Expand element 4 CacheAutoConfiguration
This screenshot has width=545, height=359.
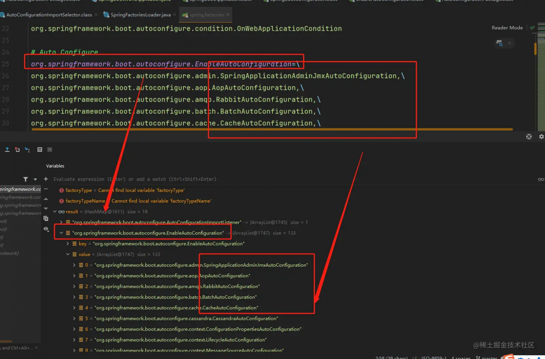(75, 308)
